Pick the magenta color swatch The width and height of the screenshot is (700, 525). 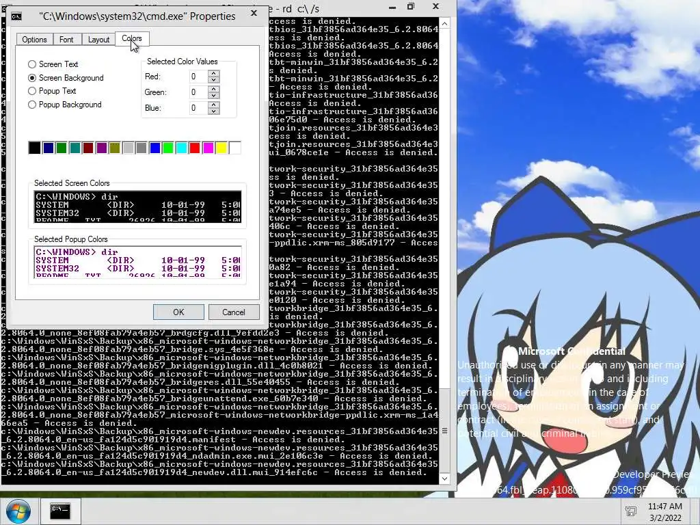208,148
